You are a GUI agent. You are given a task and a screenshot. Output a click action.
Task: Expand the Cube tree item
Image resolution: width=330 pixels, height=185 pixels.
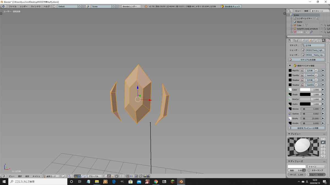point(291,25)
